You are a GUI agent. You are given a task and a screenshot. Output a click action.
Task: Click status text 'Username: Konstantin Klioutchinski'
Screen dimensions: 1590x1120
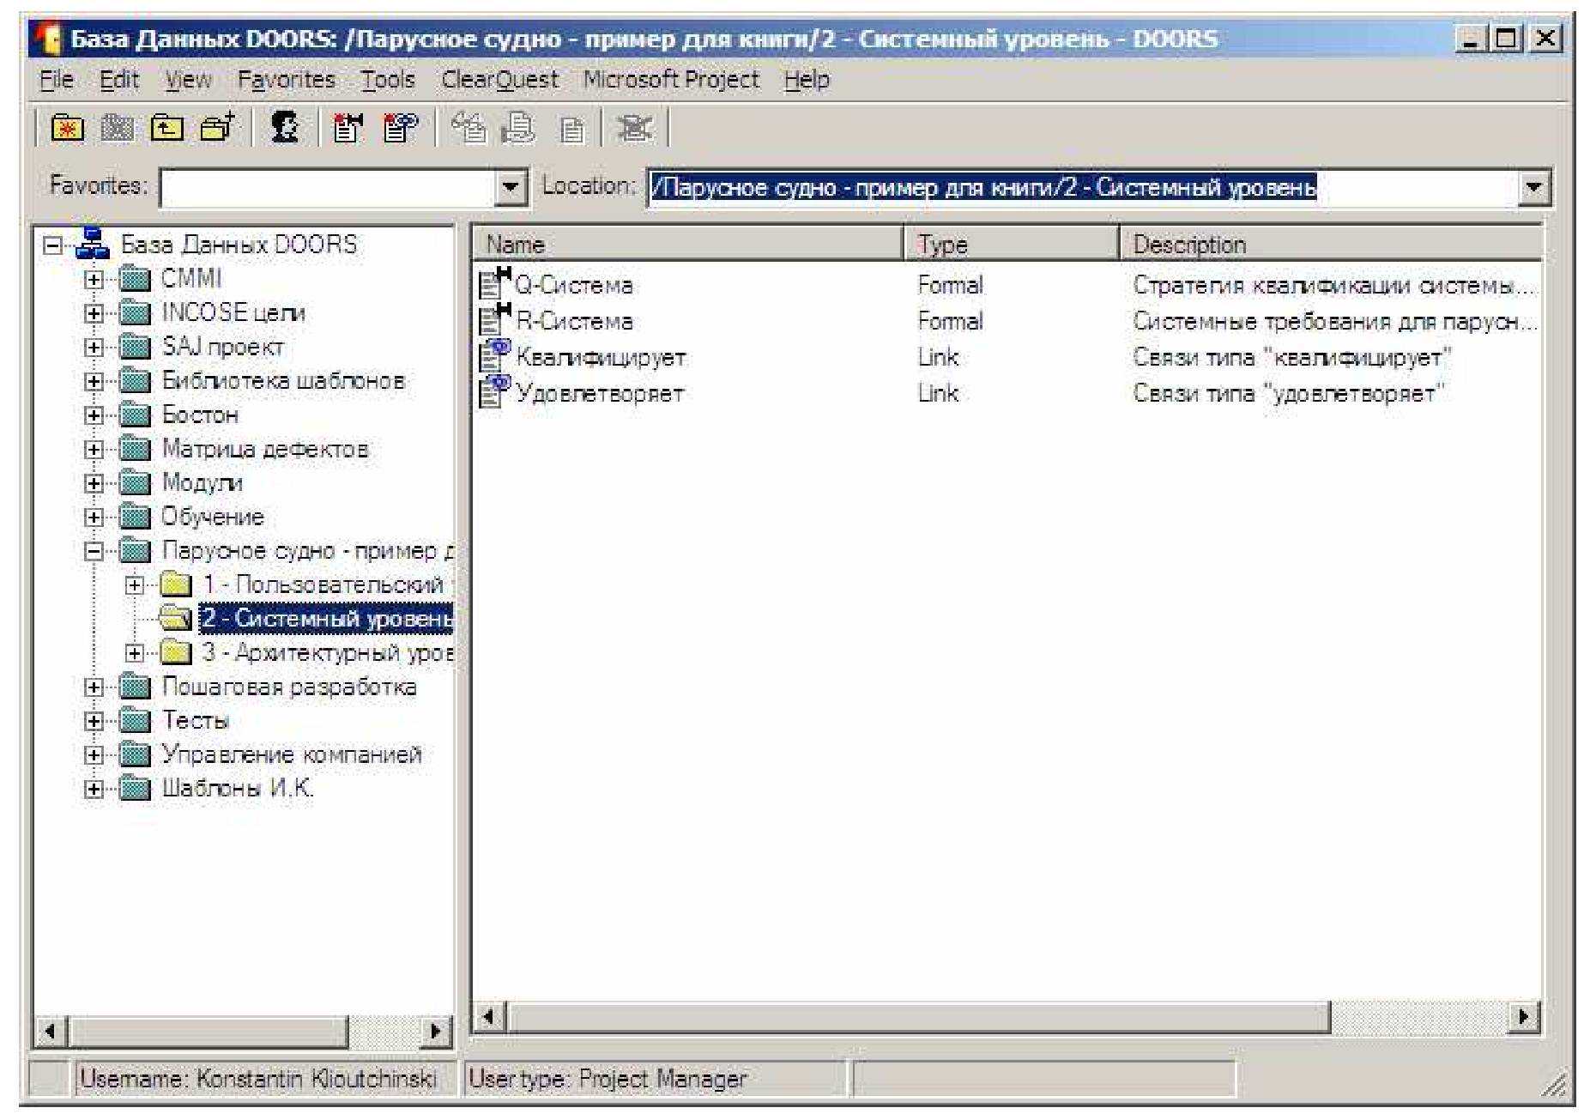pyautogui.click(x=258, y=1079)
